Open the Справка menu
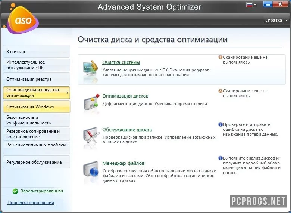Screen dimensions: 291x213 [x=273, y=20]
